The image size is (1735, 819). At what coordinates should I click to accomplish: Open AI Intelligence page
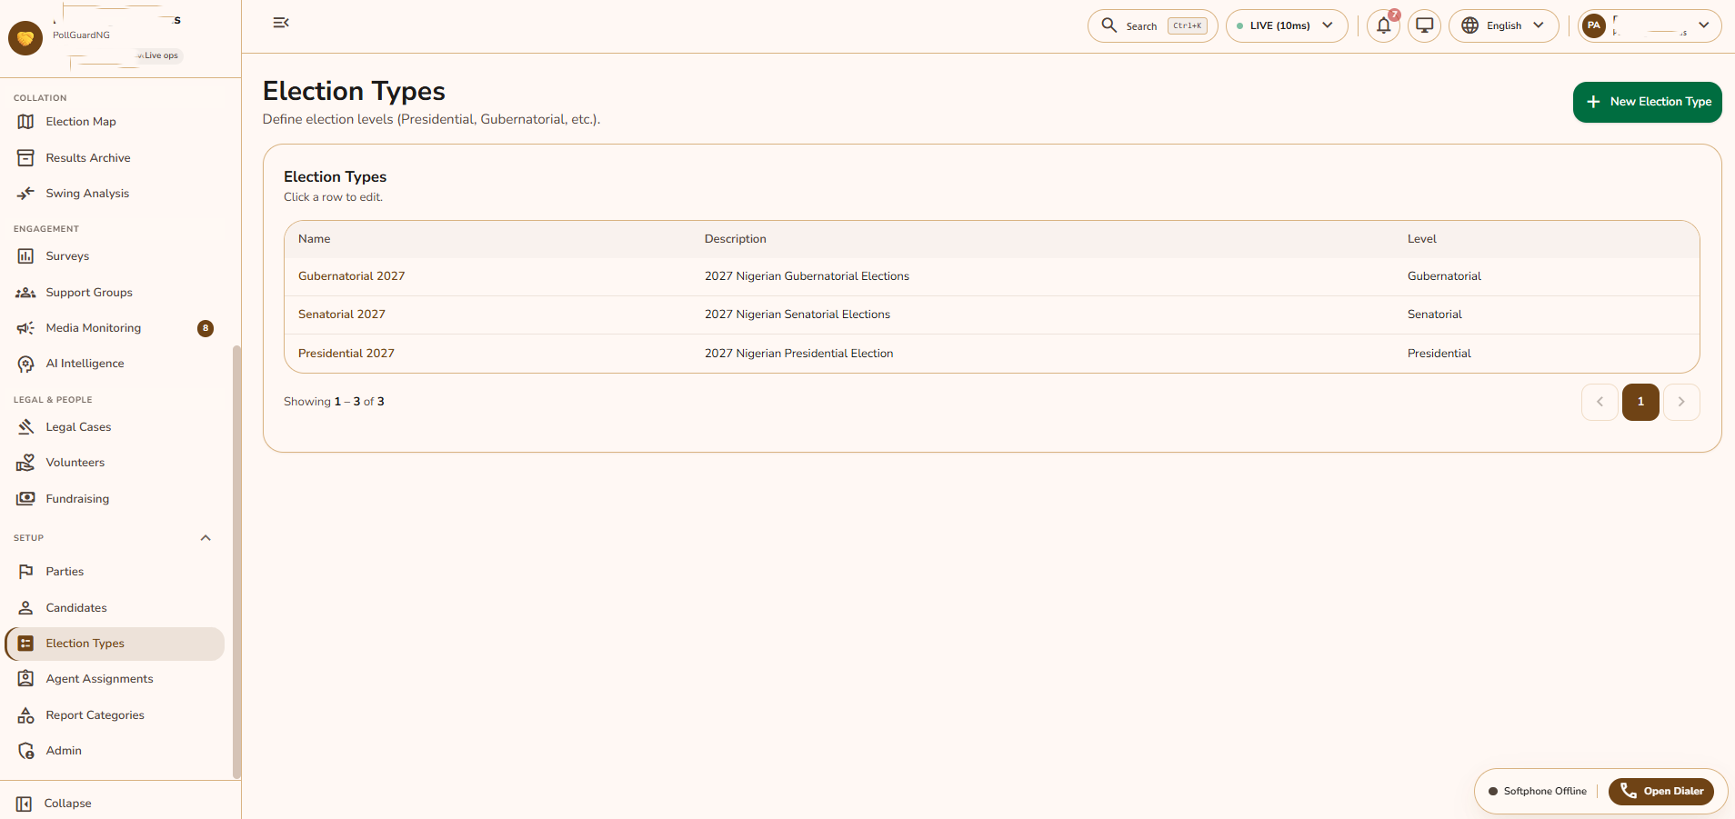pyautogui.click(x=115, y=364)
